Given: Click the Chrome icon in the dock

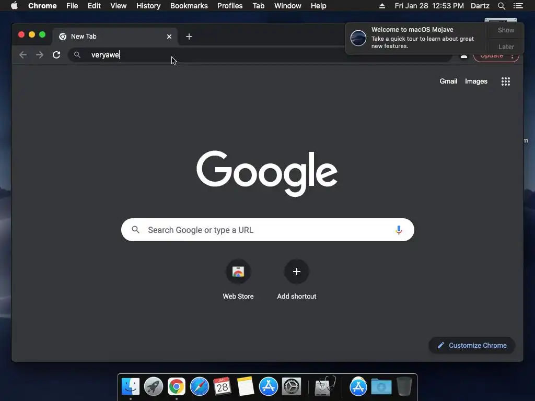Looking at the screenshot, I should 177,387.
